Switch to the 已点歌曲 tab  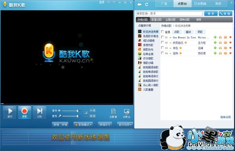click(x=200, y=4)
